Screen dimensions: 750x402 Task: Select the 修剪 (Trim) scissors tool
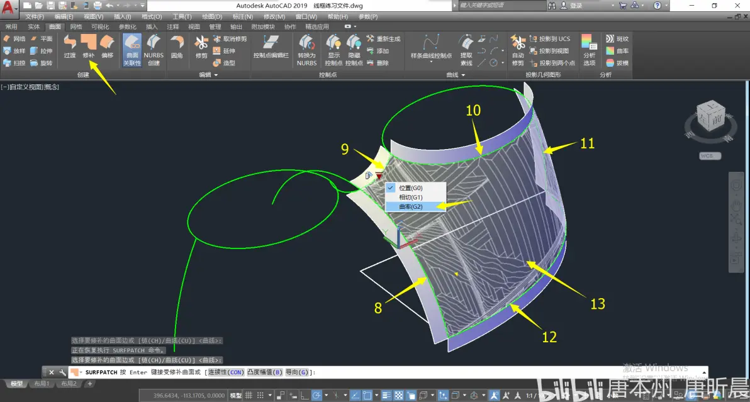[201, 47]
